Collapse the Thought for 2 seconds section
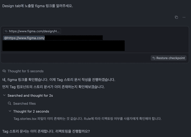Image resolution: width=191 pixels, height=137 pixels. [x=10, y=111]
